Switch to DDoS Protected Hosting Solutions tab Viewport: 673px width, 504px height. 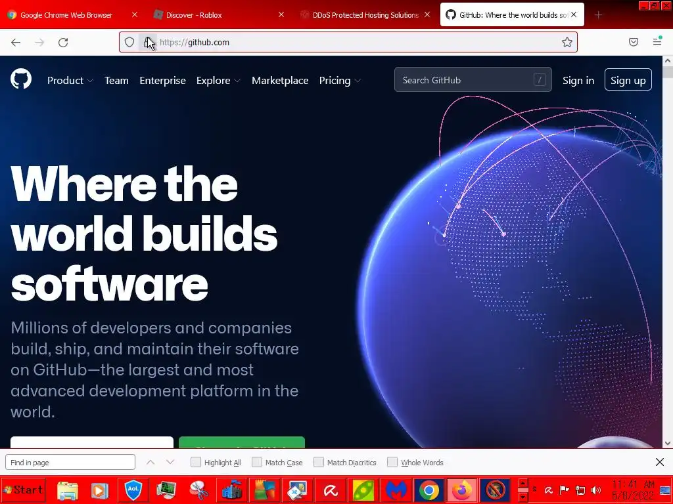tap(365, 15)
